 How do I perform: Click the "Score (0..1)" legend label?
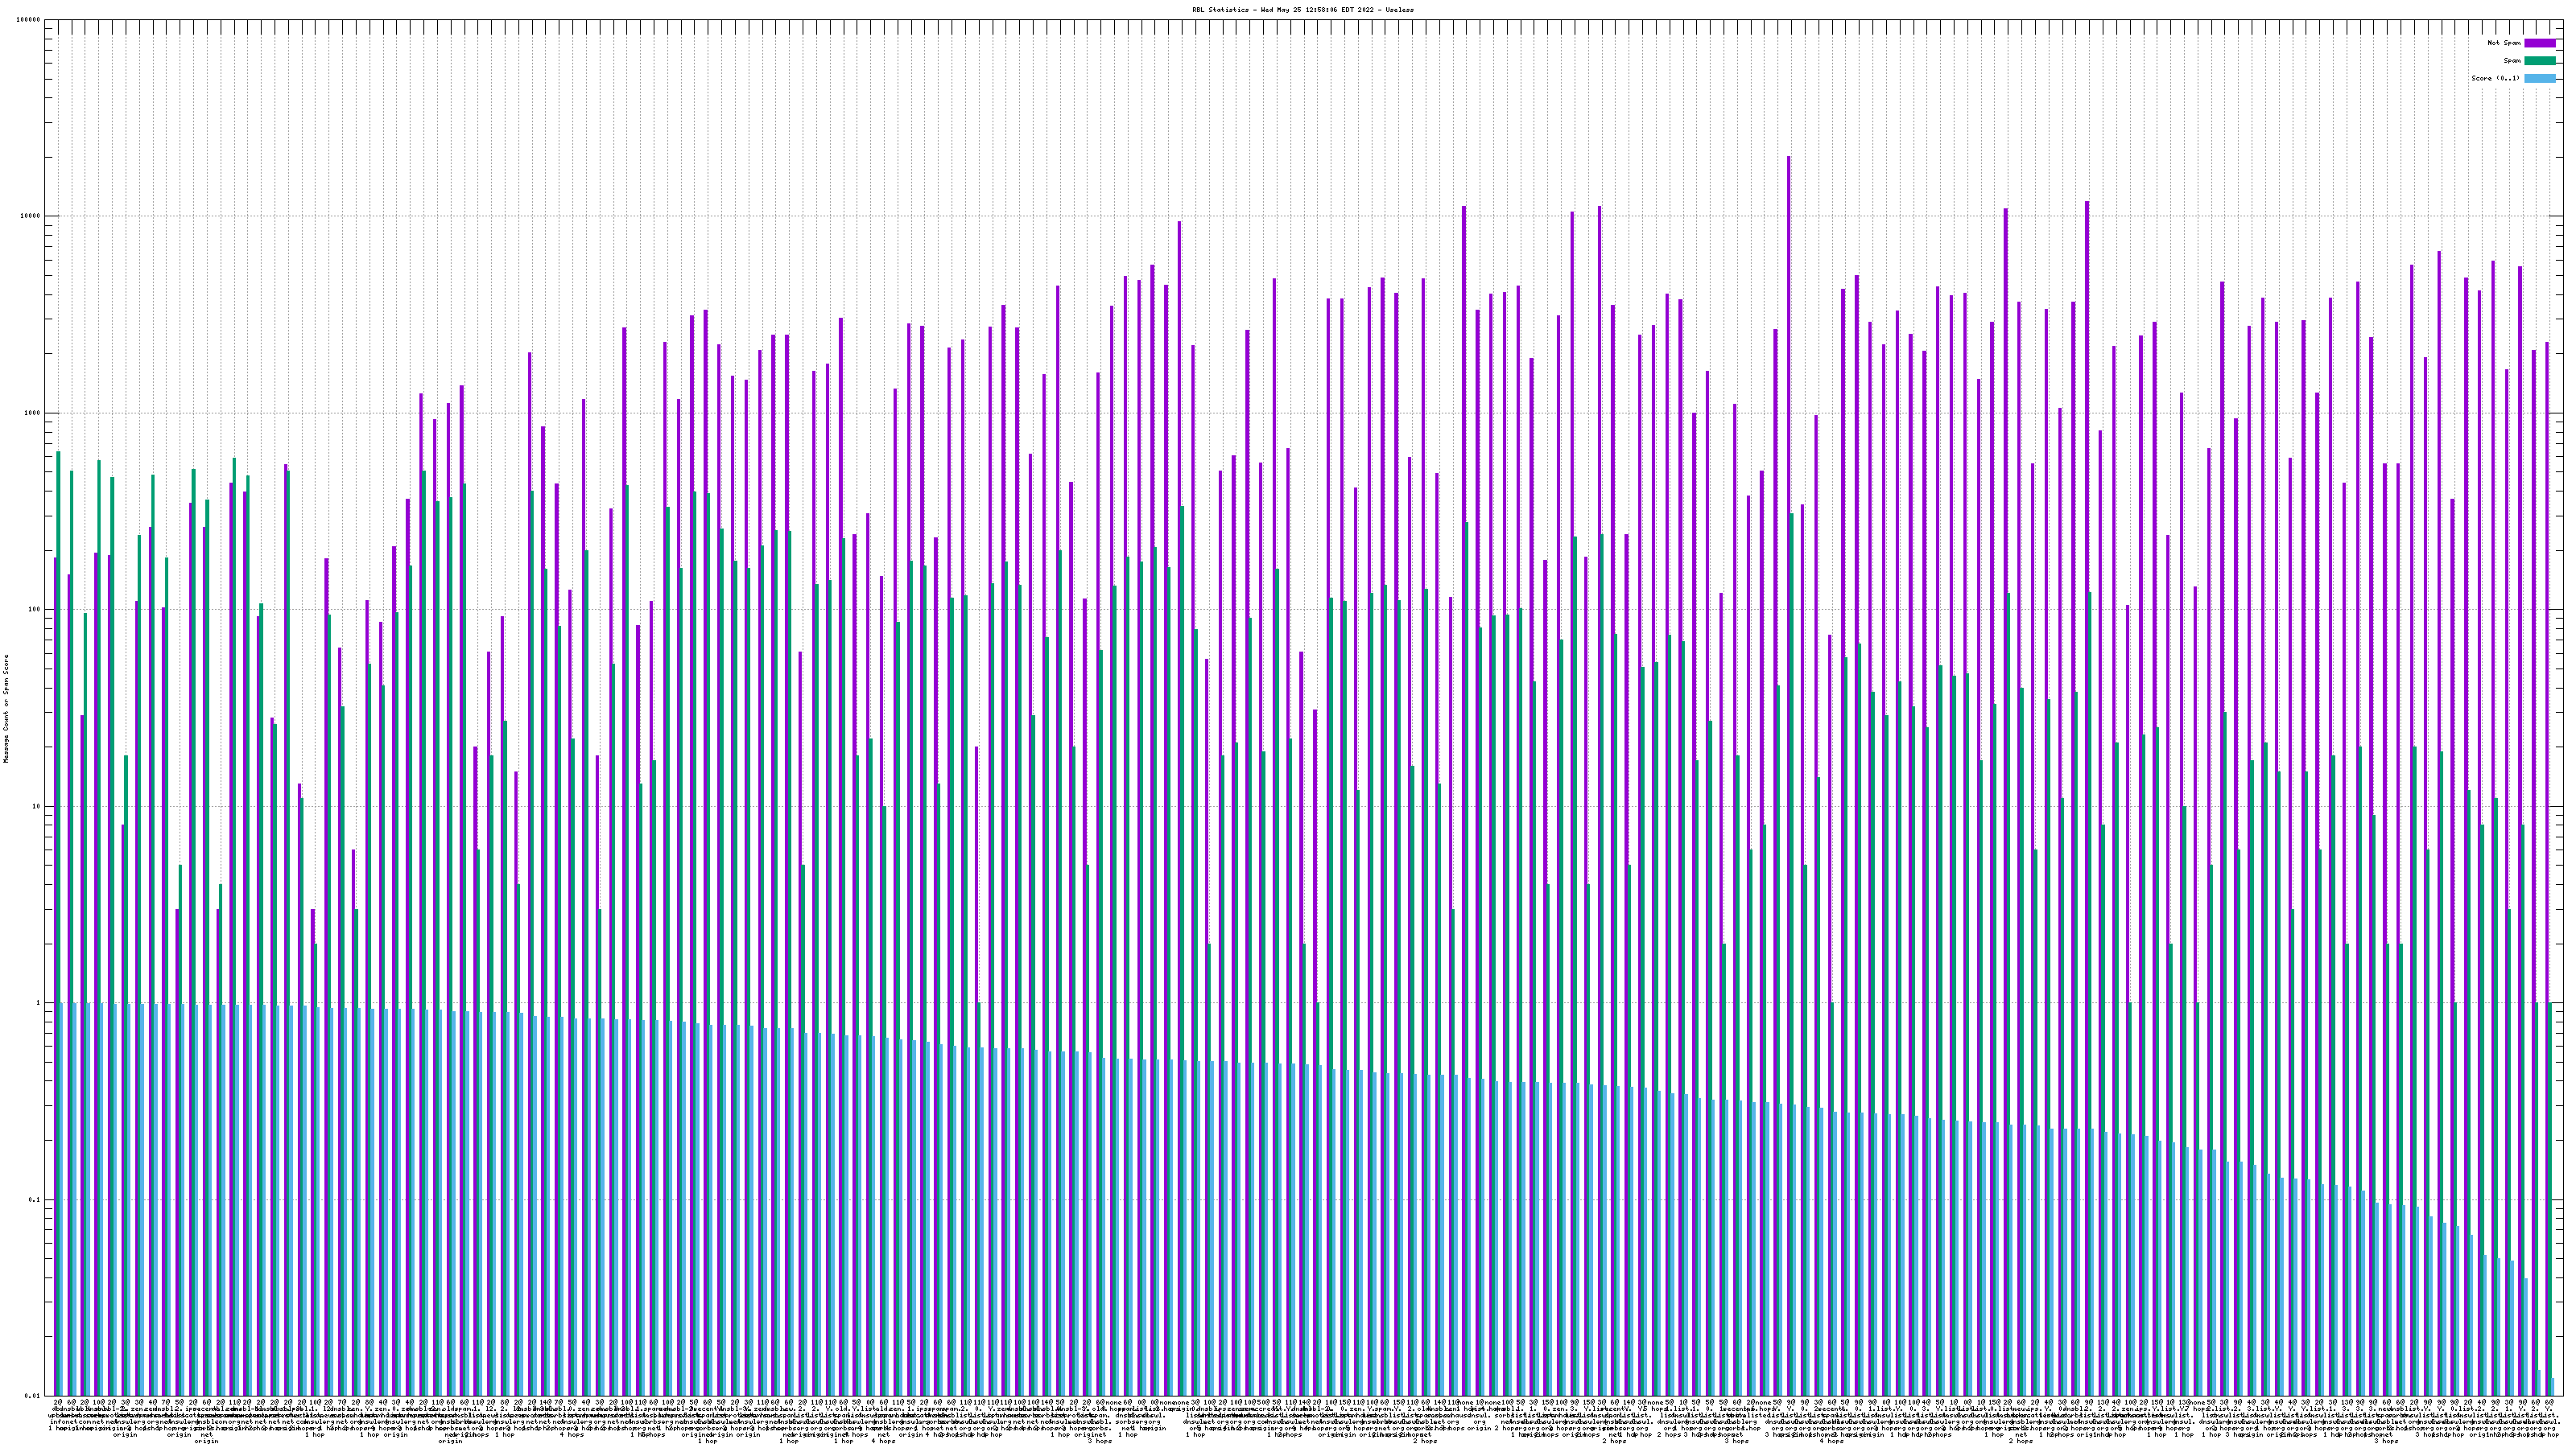[2495, 78]
